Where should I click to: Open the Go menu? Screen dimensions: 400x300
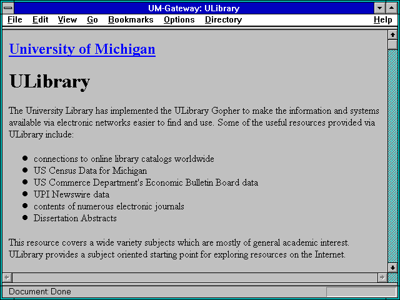92,20
